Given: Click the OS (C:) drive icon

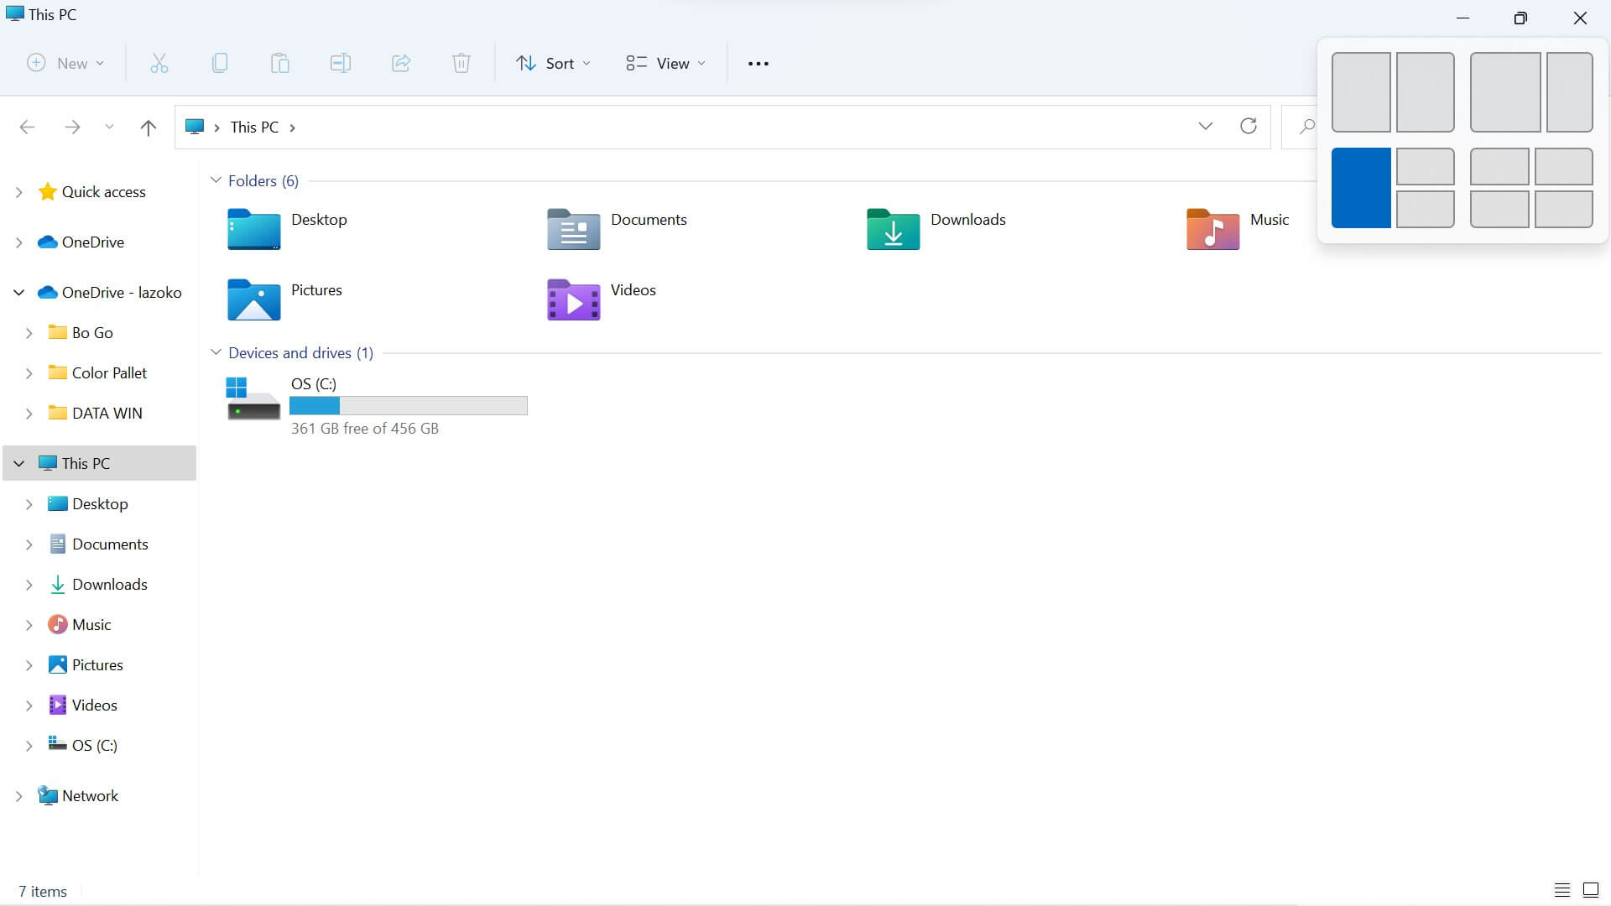Looking at the screenshot, I should (253, 398).
